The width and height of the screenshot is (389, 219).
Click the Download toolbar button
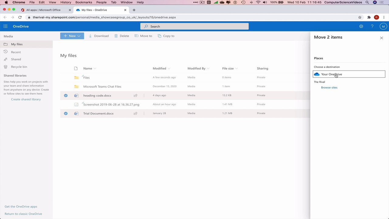pos(99,36)
